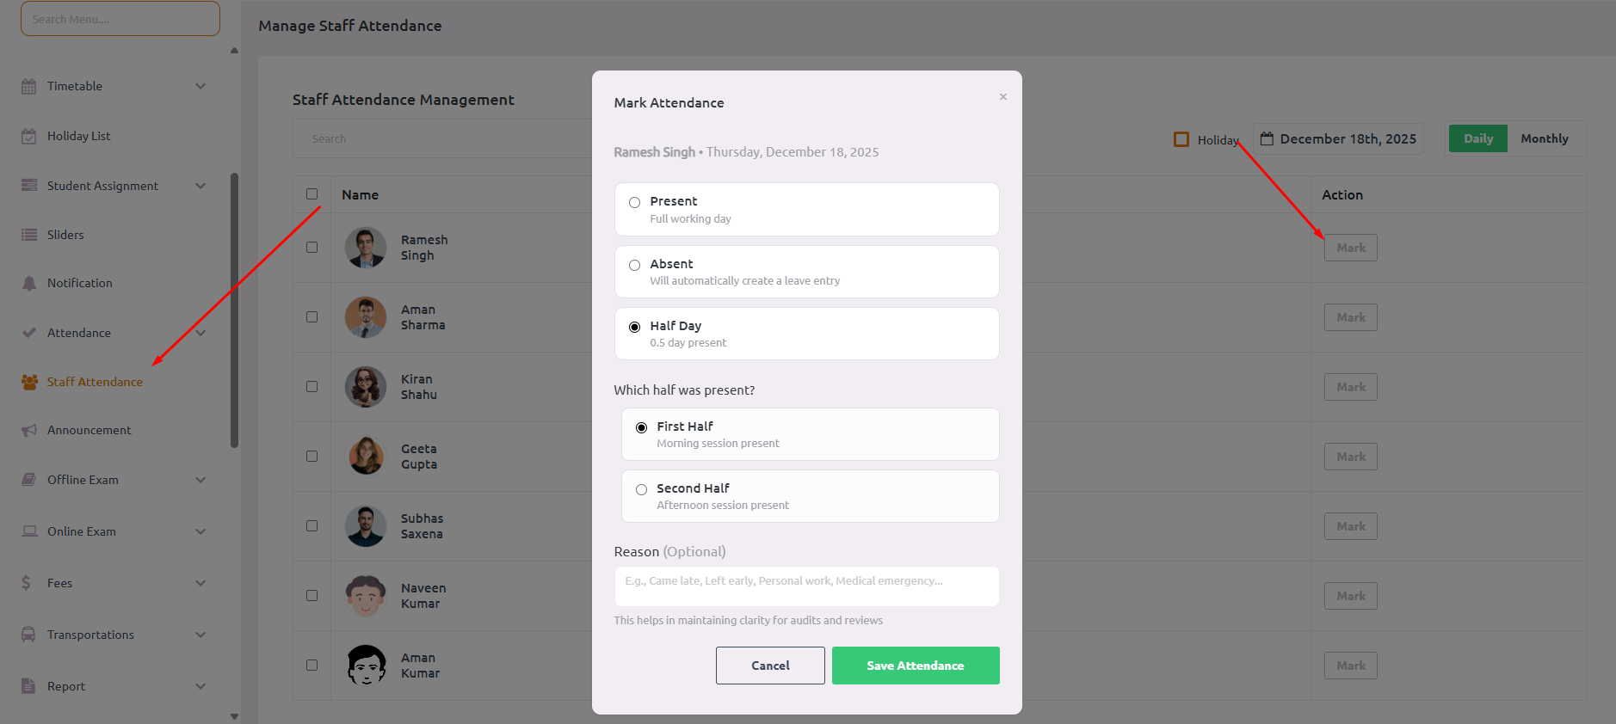1616x724 pixels.
Task: Click the Save Attendance button
Action: [915, 666]
